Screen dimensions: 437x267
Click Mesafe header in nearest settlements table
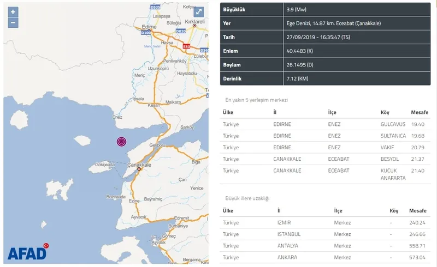tap(420, 112)
